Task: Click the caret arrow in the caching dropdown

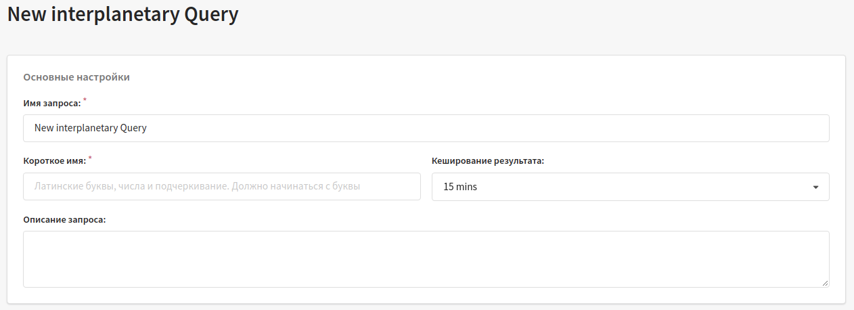Action: 815,187
